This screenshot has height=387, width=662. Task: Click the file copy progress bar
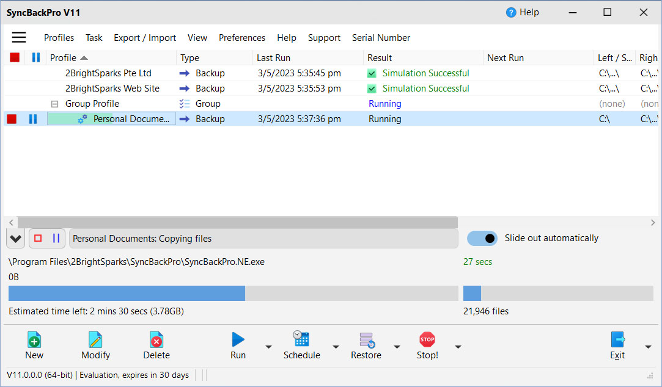pos(233,294)
